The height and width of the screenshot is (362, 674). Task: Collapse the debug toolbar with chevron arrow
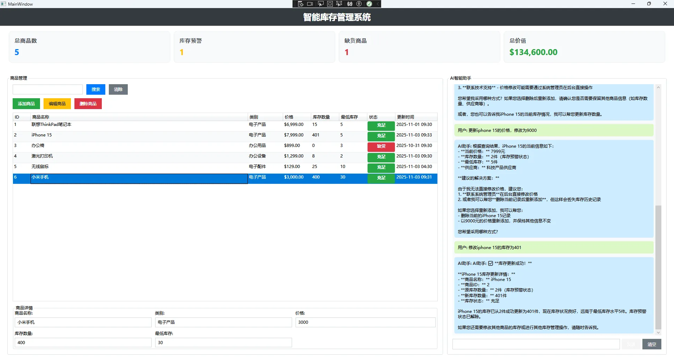[x=378, y=4]
